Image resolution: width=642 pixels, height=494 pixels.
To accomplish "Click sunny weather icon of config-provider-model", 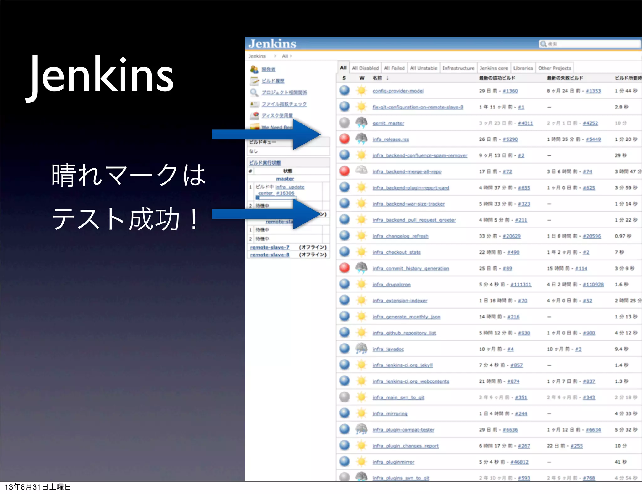I will (361, 91).
